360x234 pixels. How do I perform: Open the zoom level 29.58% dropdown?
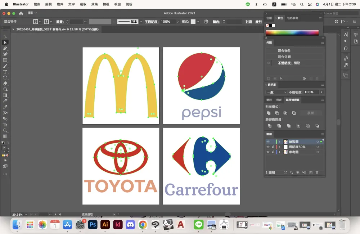point(26,215)
